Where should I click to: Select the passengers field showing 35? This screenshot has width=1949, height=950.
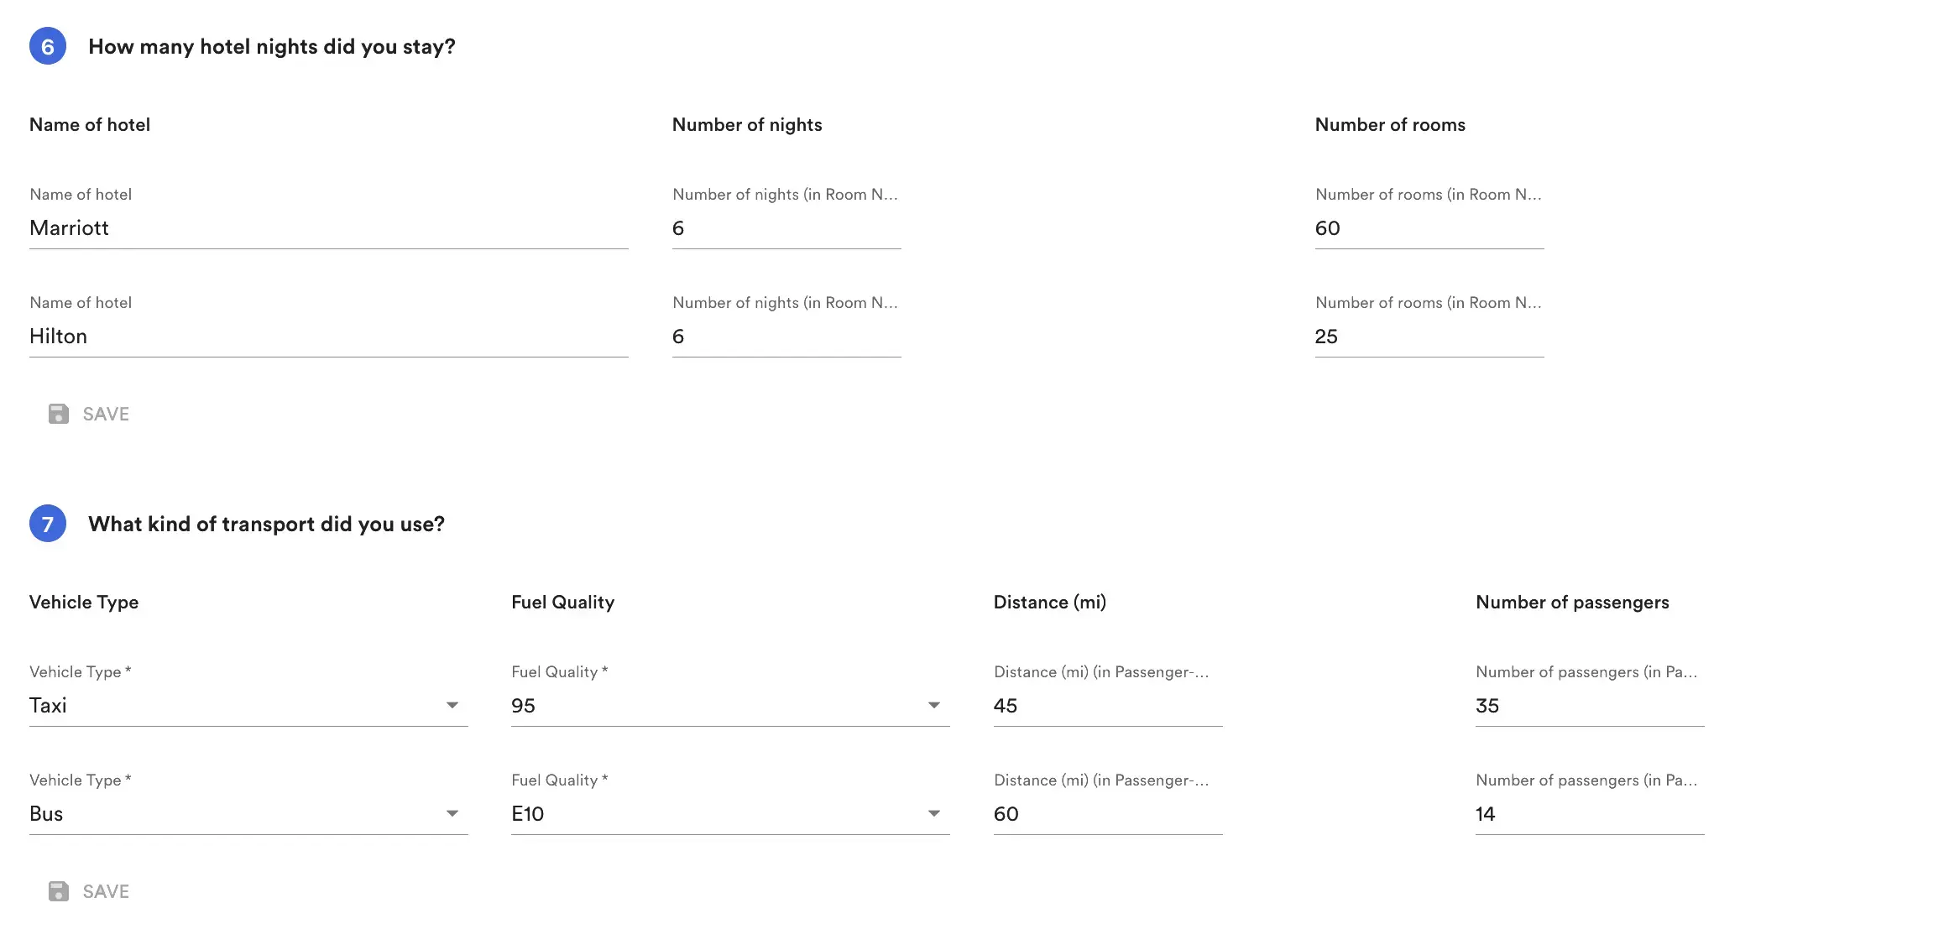1586,705
